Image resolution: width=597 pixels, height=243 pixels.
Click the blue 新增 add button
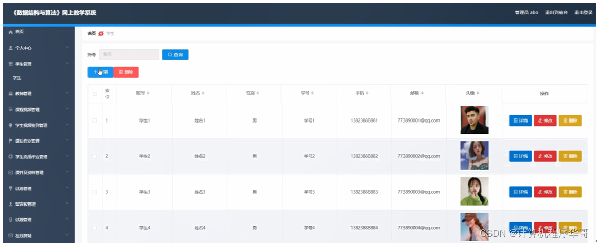tap(100, 72)
